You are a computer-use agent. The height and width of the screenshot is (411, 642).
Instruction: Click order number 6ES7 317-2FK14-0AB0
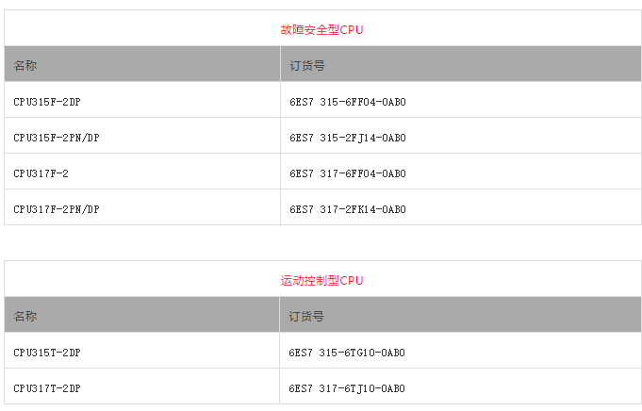pos(348,209)
